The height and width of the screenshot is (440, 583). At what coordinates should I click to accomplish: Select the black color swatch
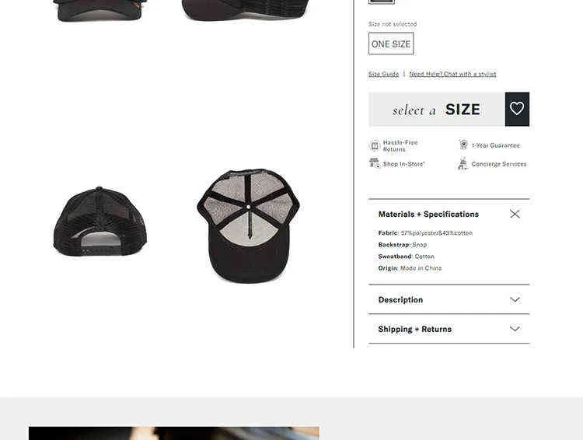point(382,2)
